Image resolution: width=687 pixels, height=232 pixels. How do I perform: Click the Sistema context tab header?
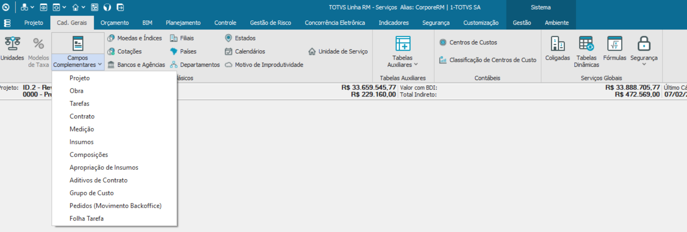coord(541,7)
